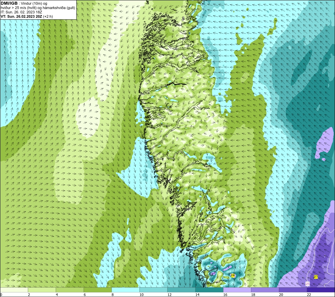335x297 pixels.
Task: Select the 0–2 m/s palest color swatch
Action: point(14,290)
